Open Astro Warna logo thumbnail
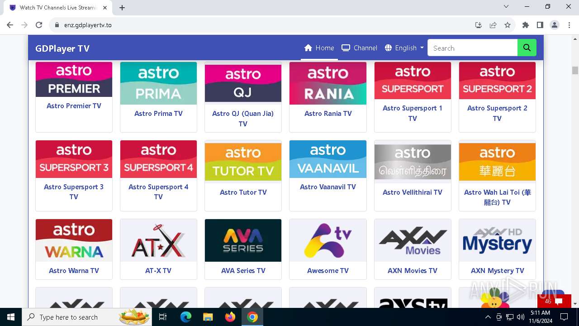The width and height of the screenshot is (579, 326). pyautogui.click(x=74, y=240)
